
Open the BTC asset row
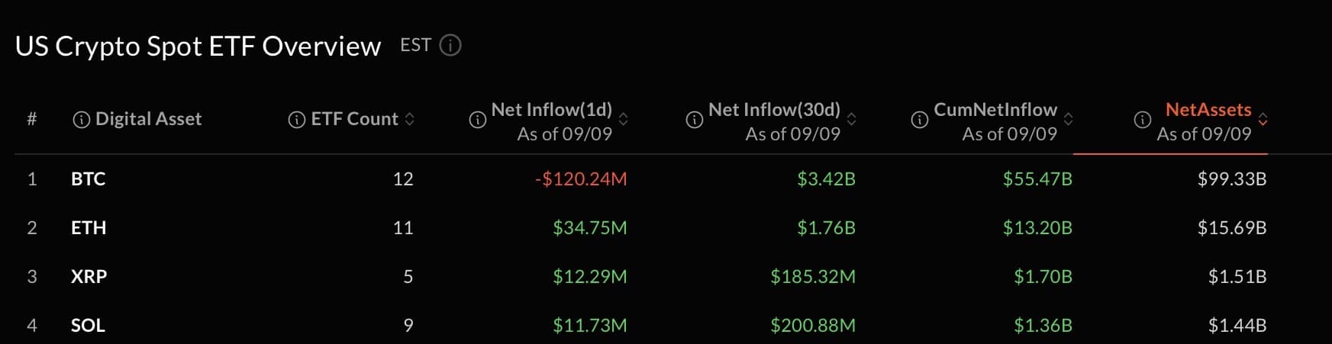(641, 179)
